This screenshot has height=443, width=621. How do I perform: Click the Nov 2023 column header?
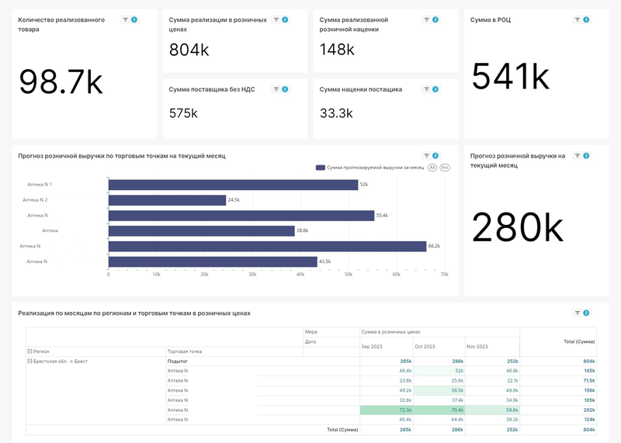click(477, 346)
